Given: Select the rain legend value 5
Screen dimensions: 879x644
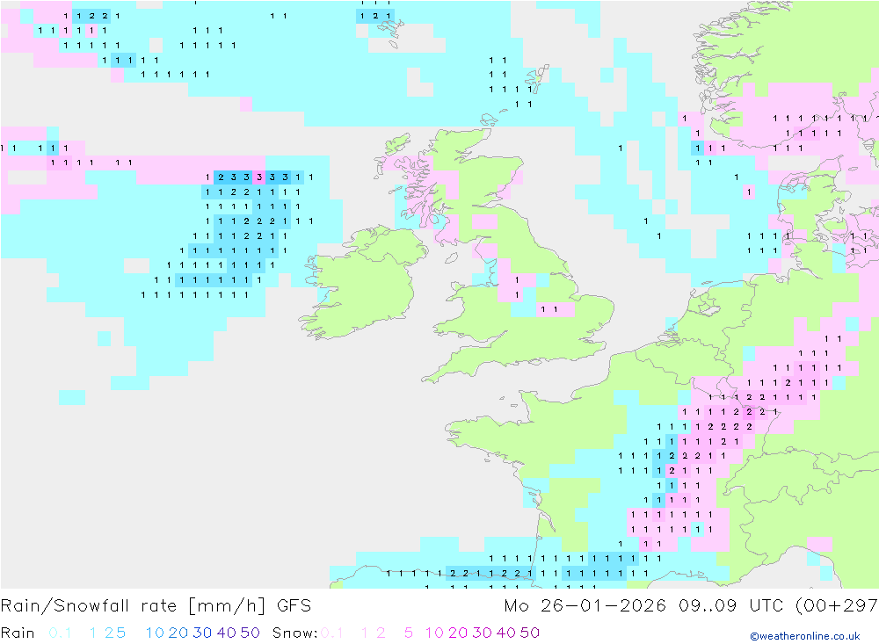Looking at the screenshot, I should point(120,633).
